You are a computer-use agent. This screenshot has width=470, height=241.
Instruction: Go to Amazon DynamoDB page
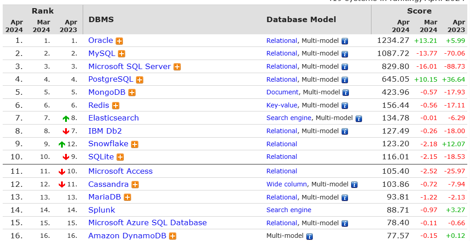point(127,236)
